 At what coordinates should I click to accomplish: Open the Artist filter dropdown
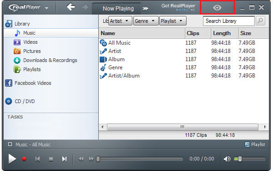coord(120,21)
